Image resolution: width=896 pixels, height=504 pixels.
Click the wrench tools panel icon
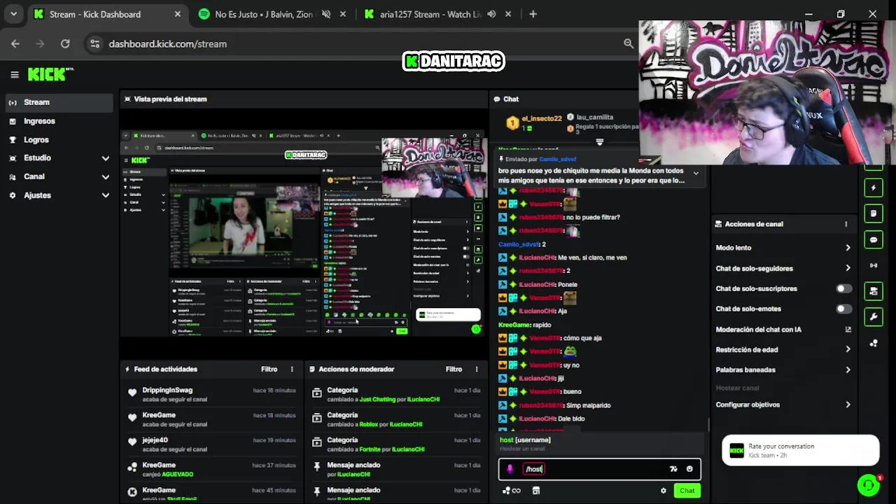(874, 317)
